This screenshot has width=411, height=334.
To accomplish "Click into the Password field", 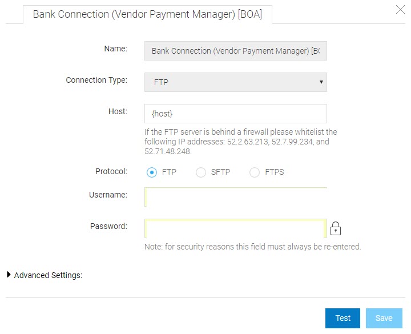I will [235, 228].
